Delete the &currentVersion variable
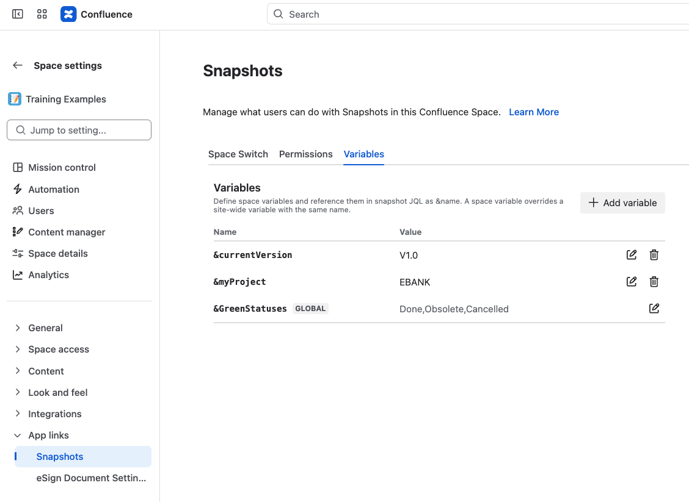Screen dimensions: 689x502 click(654, 255)
